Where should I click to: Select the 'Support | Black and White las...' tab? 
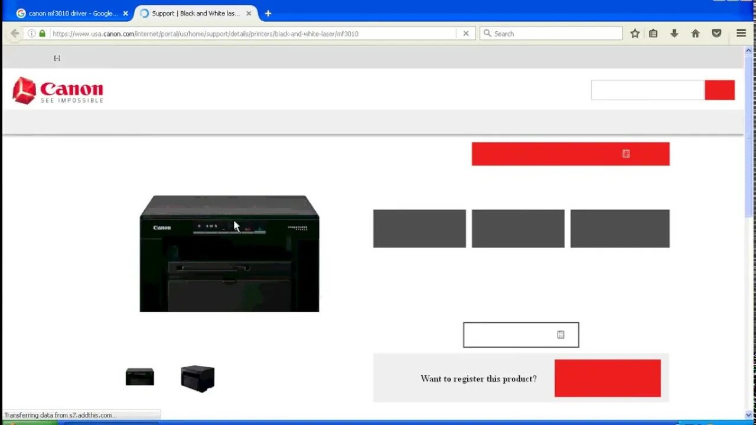(x=196, y=13)
